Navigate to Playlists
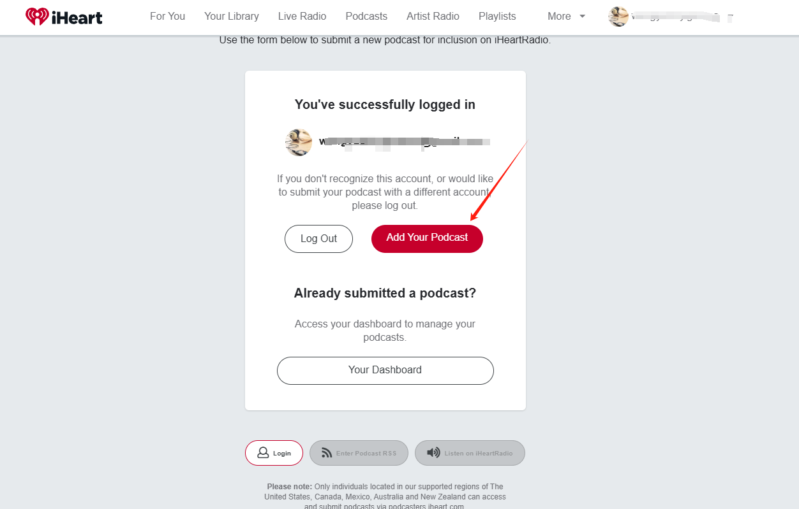This screenshot has width=799, height=509. [x=497, y=17]
